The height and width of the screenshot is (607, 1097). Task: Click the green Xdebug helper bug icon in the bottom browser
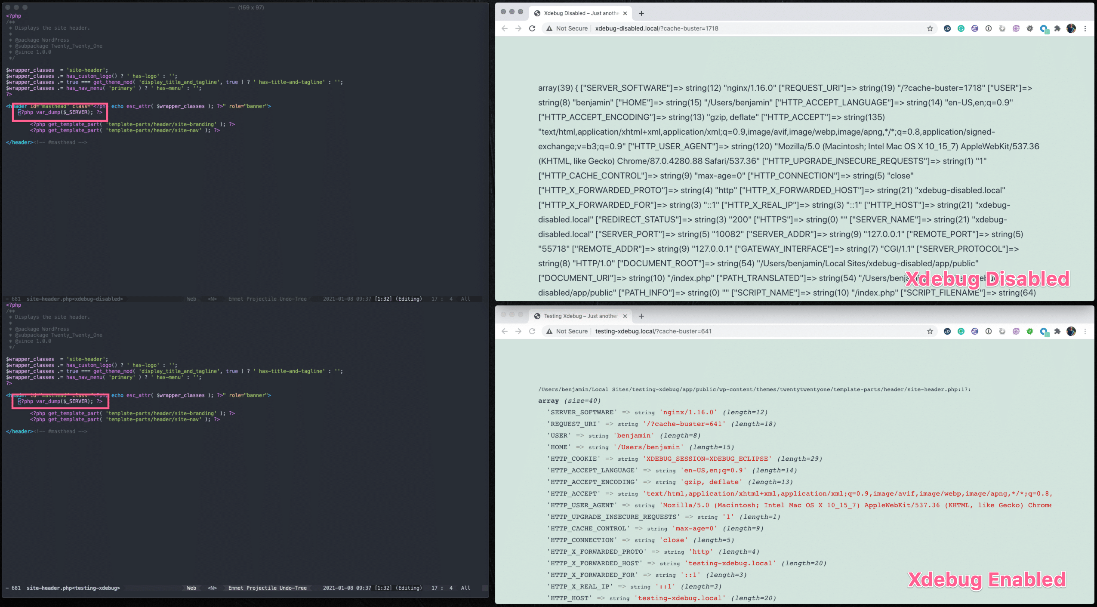pyautogui.click(x=1030, y=331)
